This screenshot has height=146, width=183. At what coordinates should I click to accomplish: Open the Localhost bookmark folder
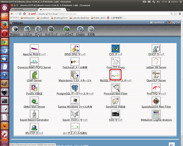(x=43, y=18)
